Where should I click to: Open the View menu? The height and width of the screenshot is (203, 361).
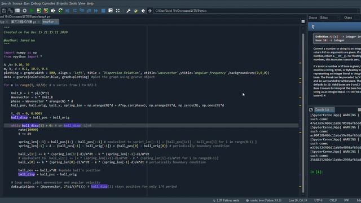[x=82, y=3]
